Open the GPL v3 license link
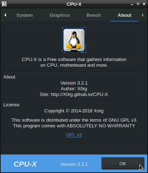 [x=74, y=135]
